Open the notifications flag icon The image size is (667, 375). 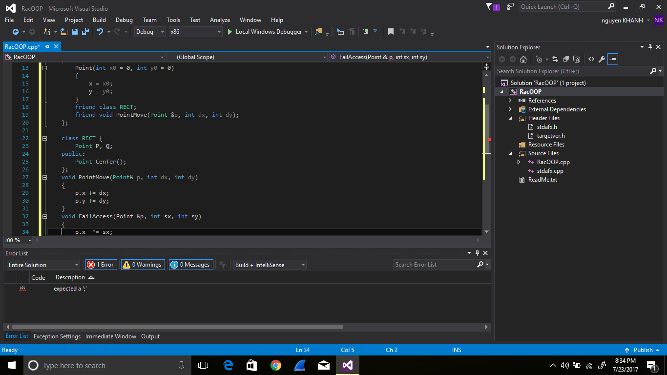[x=489, y=7]
